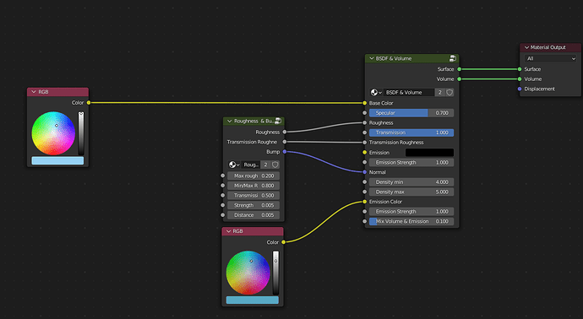Click Volume input socket on Material Output
Image resolution: width=583 pixels, height=319 pixels.
pos(520,79)
